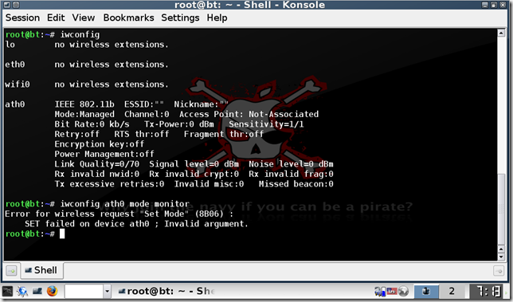Click the 'Sensitivity=1/1' text
513x302 pixels.
click(x=266, y=124)
